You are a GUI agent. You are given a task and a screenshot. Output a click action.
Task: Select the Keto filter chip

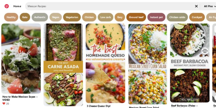25,17
